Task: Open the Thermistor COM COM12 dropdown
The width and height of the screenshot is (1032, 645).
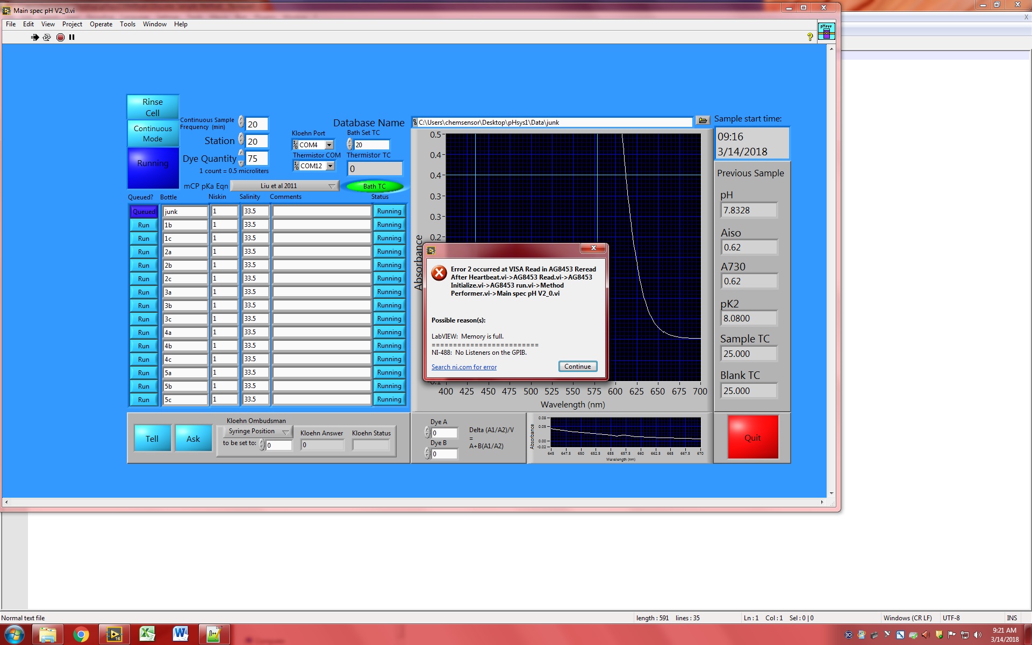Action: (330, 166)
